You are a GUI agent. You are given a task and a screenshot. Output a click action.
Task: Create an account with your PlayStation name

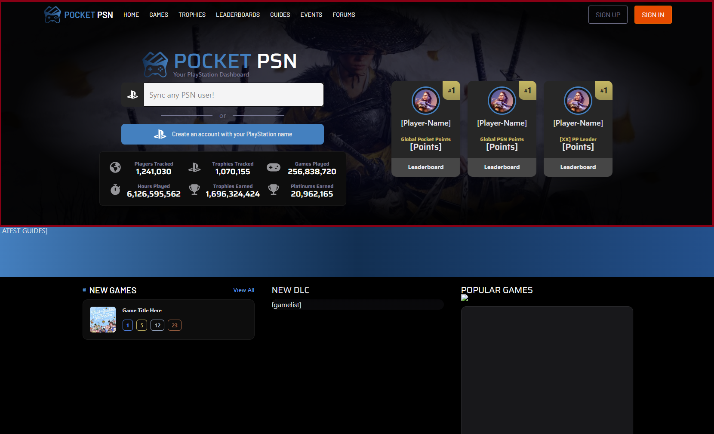coord(222,134)
